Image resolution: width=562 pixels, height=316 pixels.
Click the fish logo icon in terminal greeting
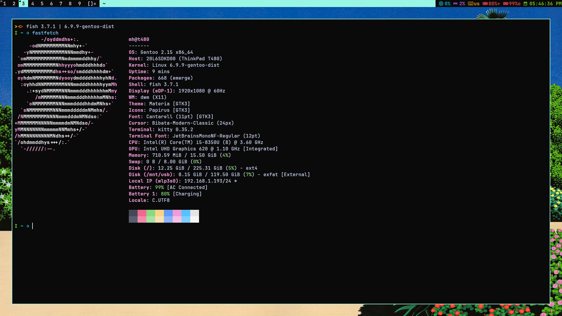point(19,26)
